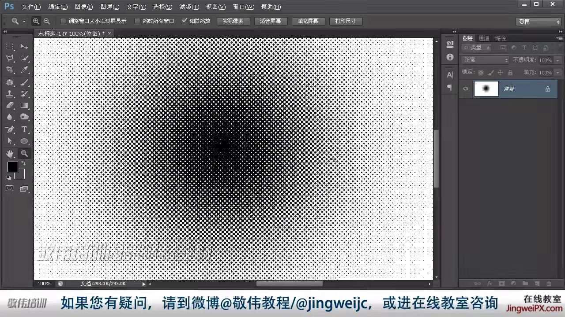Open the 图像(I) menu

click(x=84, y=7)
